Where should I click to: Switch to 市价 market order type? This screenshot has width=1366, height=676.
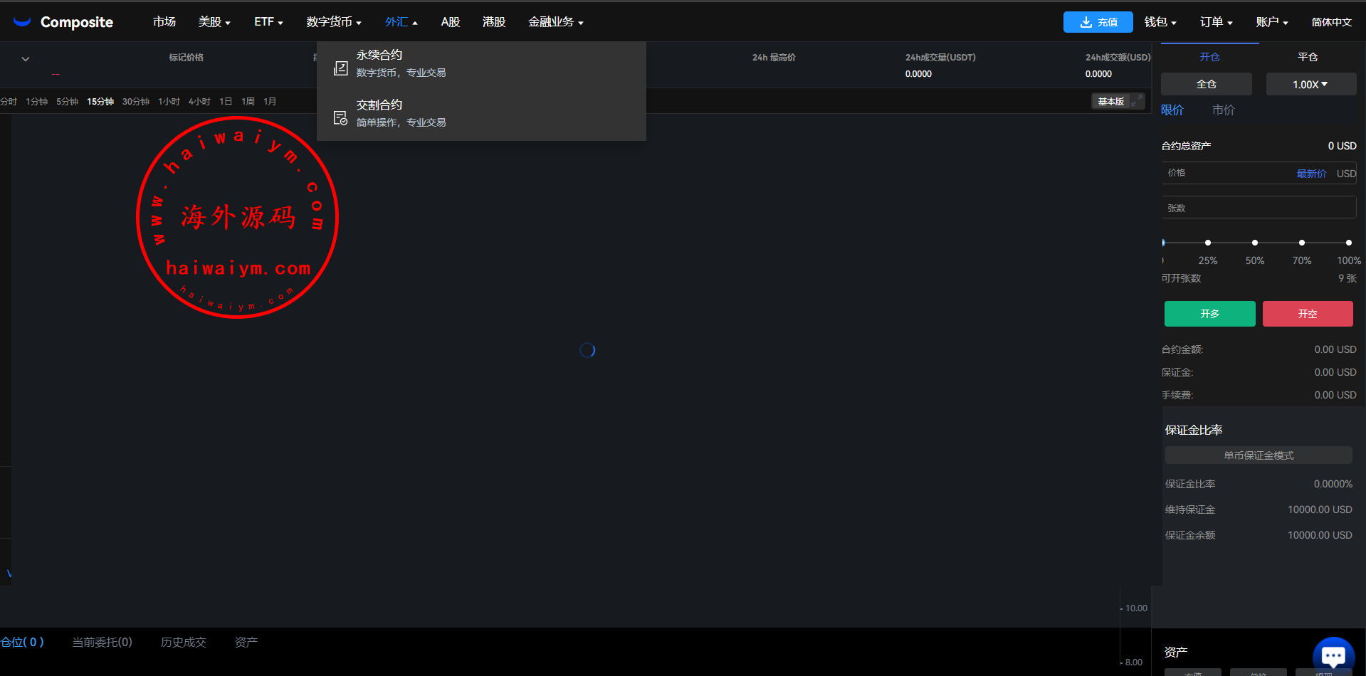click(1223, 110)
